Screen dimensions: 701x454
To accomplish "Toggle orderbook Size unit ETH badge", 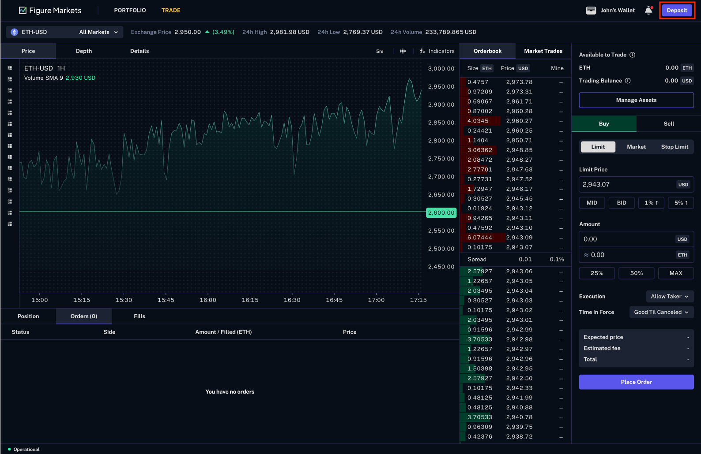I will (487, 68).
